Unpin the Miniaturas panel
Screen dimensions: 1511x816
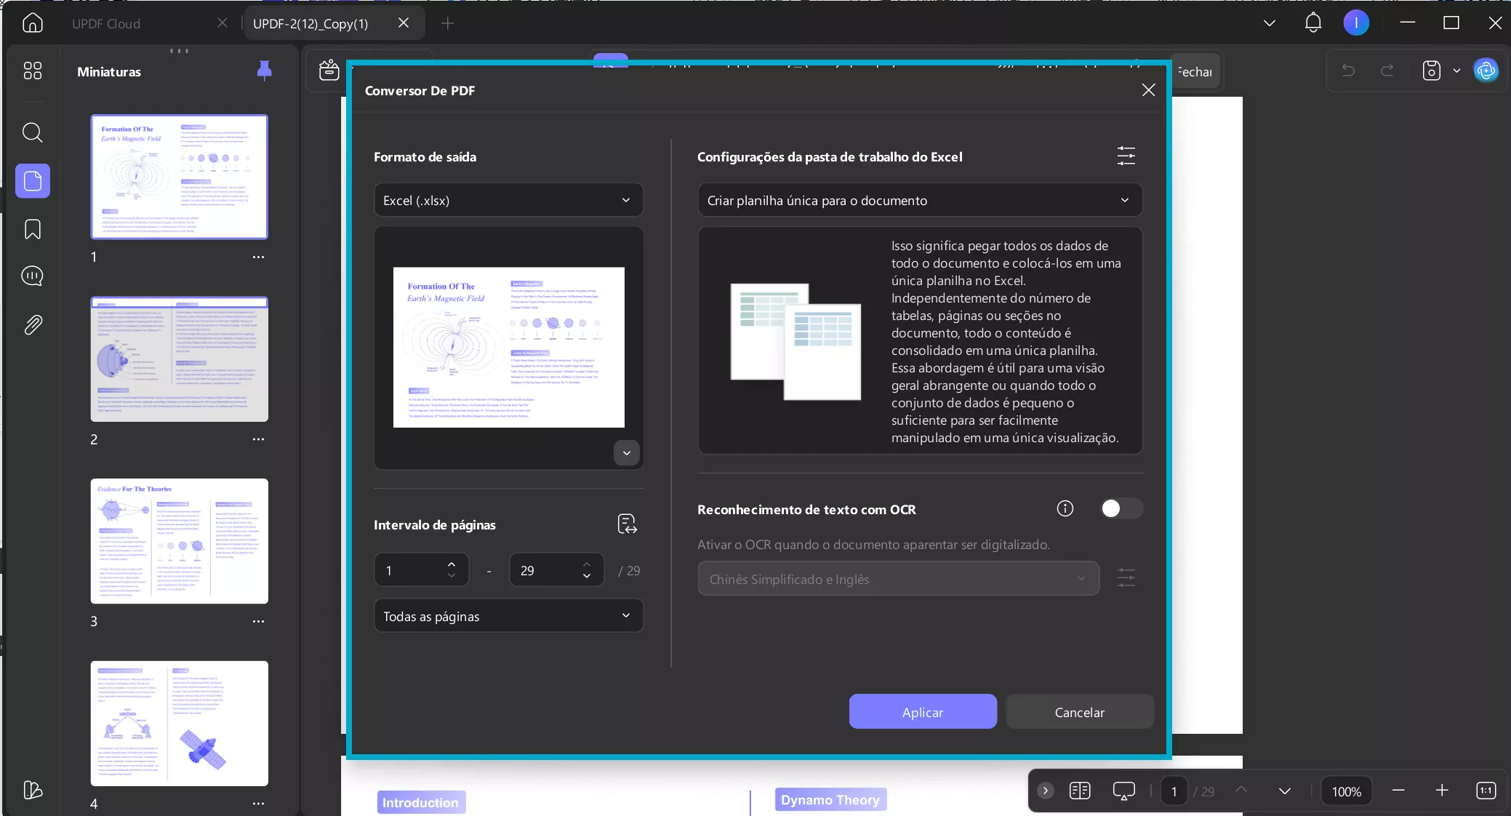tap(264, 71)
